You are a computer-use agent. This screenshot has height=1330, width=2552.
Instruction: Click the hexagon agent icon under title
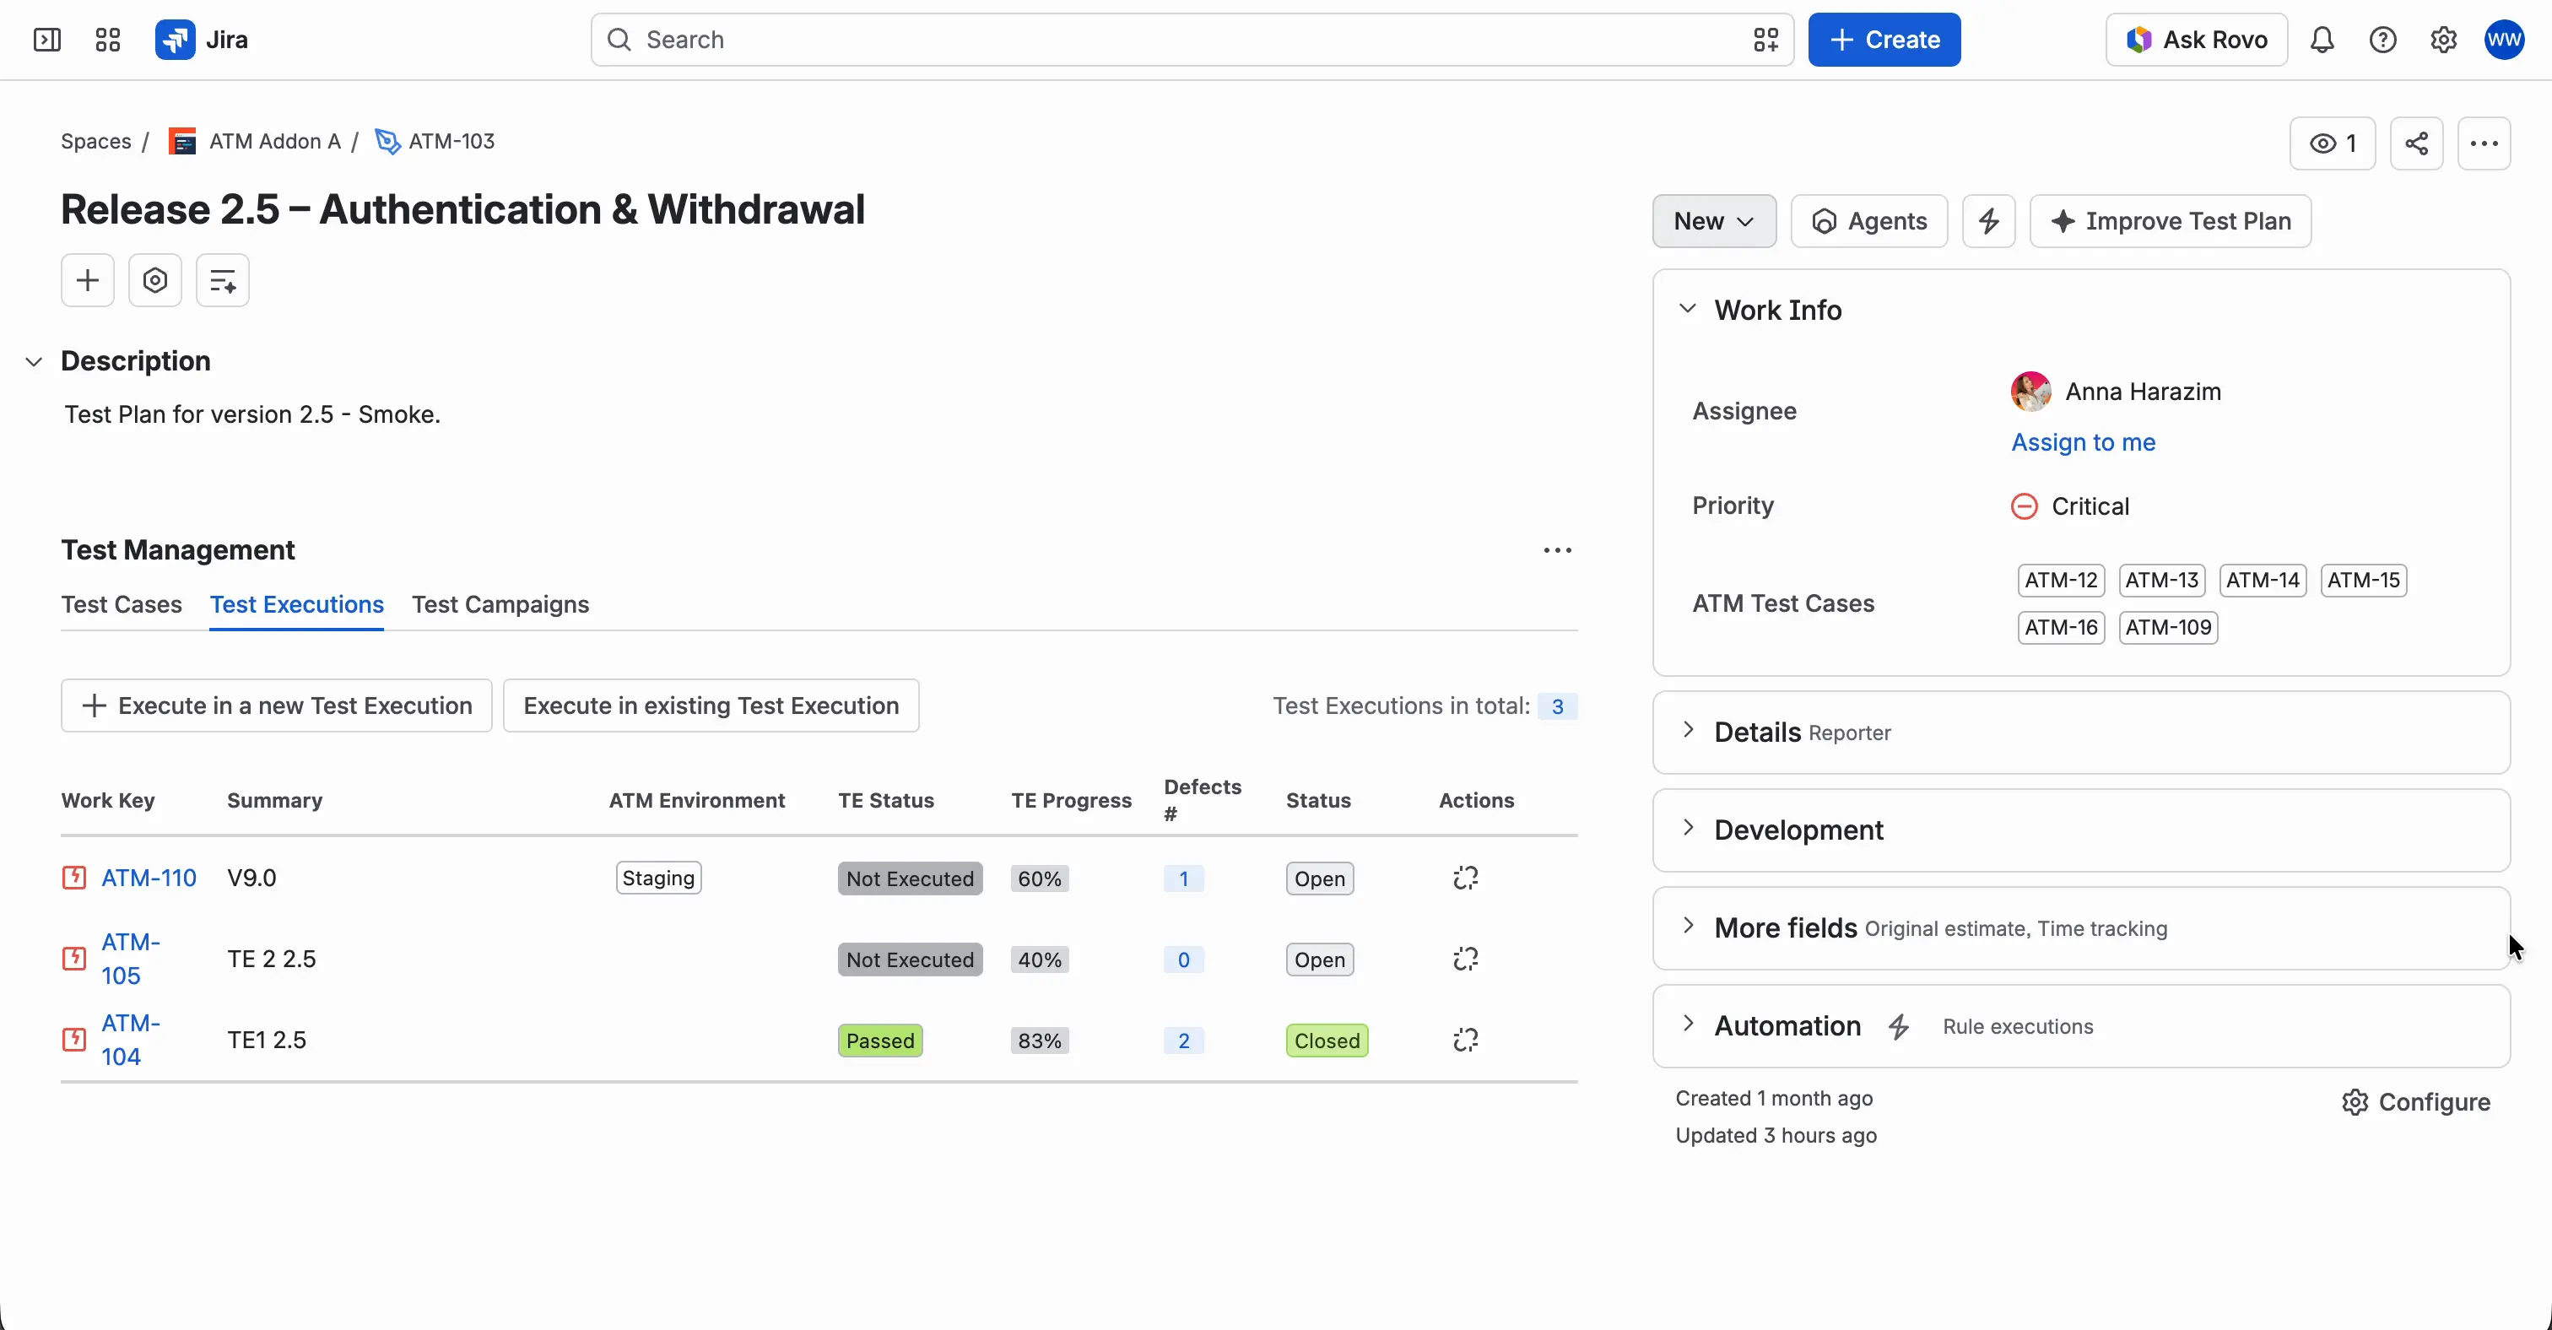click(154, 280)
